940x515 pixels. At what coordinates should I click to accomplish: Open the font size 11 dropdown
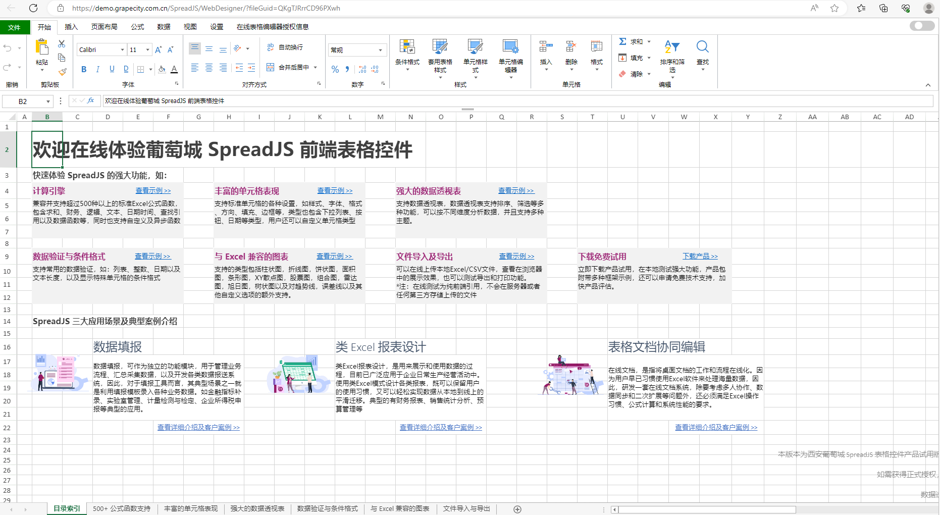coord(147,49)
